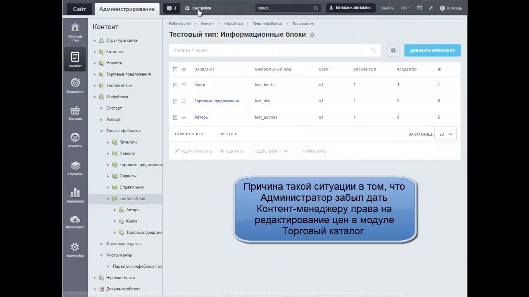Go to Инфоблоки breadcrumb

pos(234,24)
